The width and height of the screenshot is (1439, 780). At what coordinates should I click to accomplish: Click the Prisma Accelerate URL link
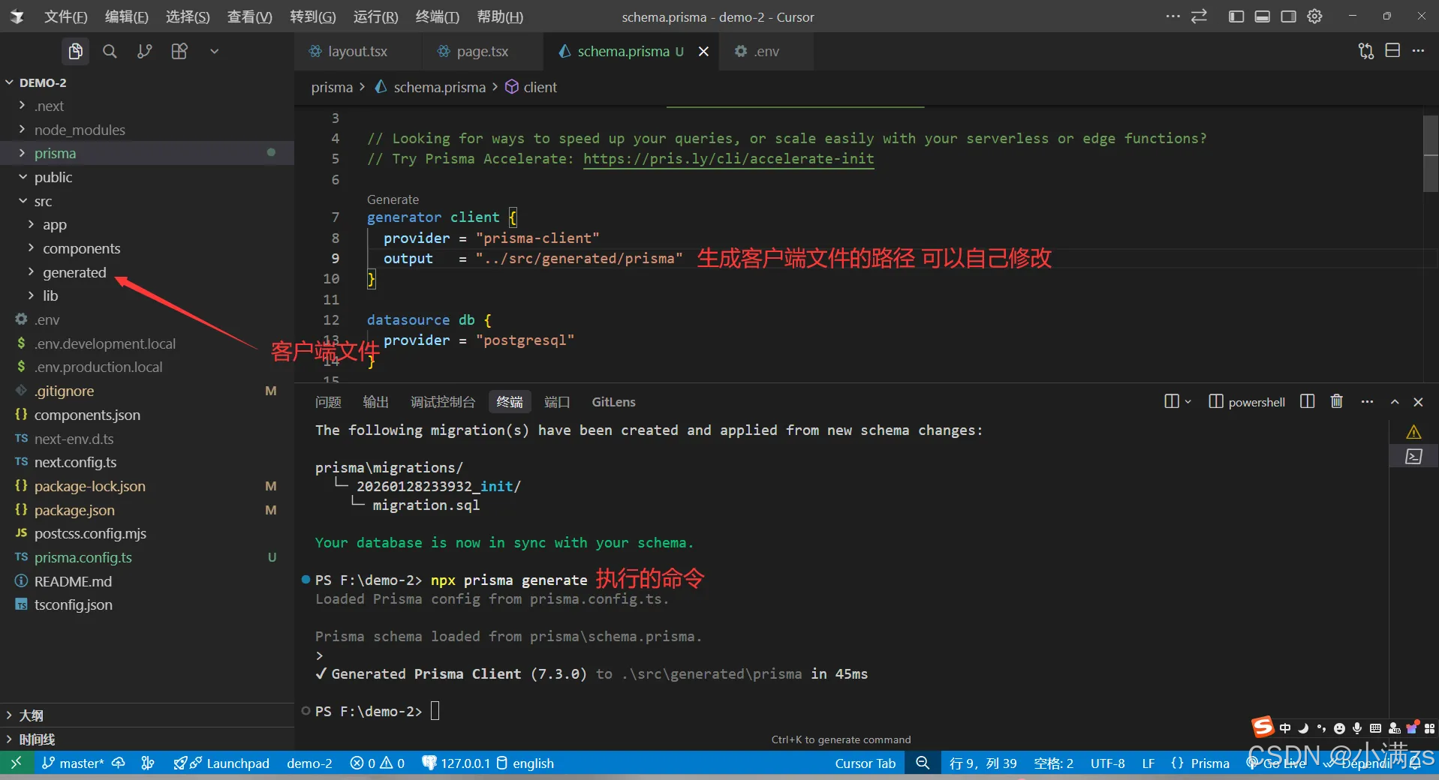728,158
